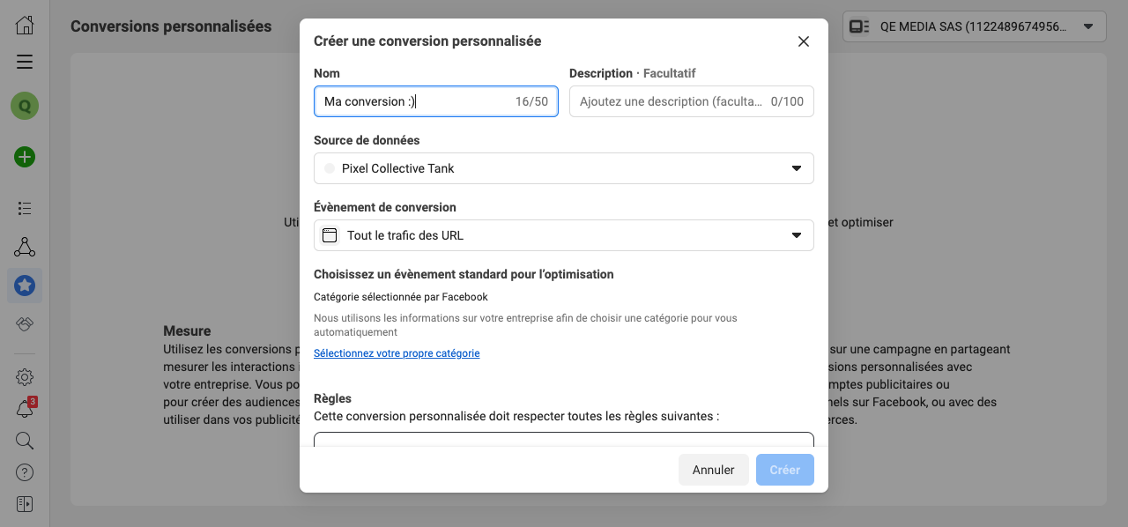
Task: Open the data sources triangle icon
Action: tap(25, 247)
